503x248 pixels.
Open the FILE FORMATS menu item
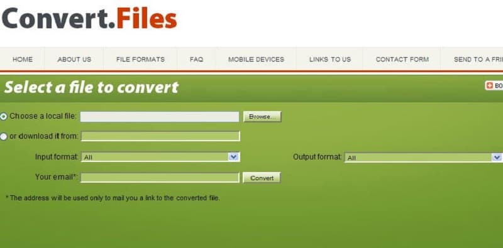(x=140, y=59)
